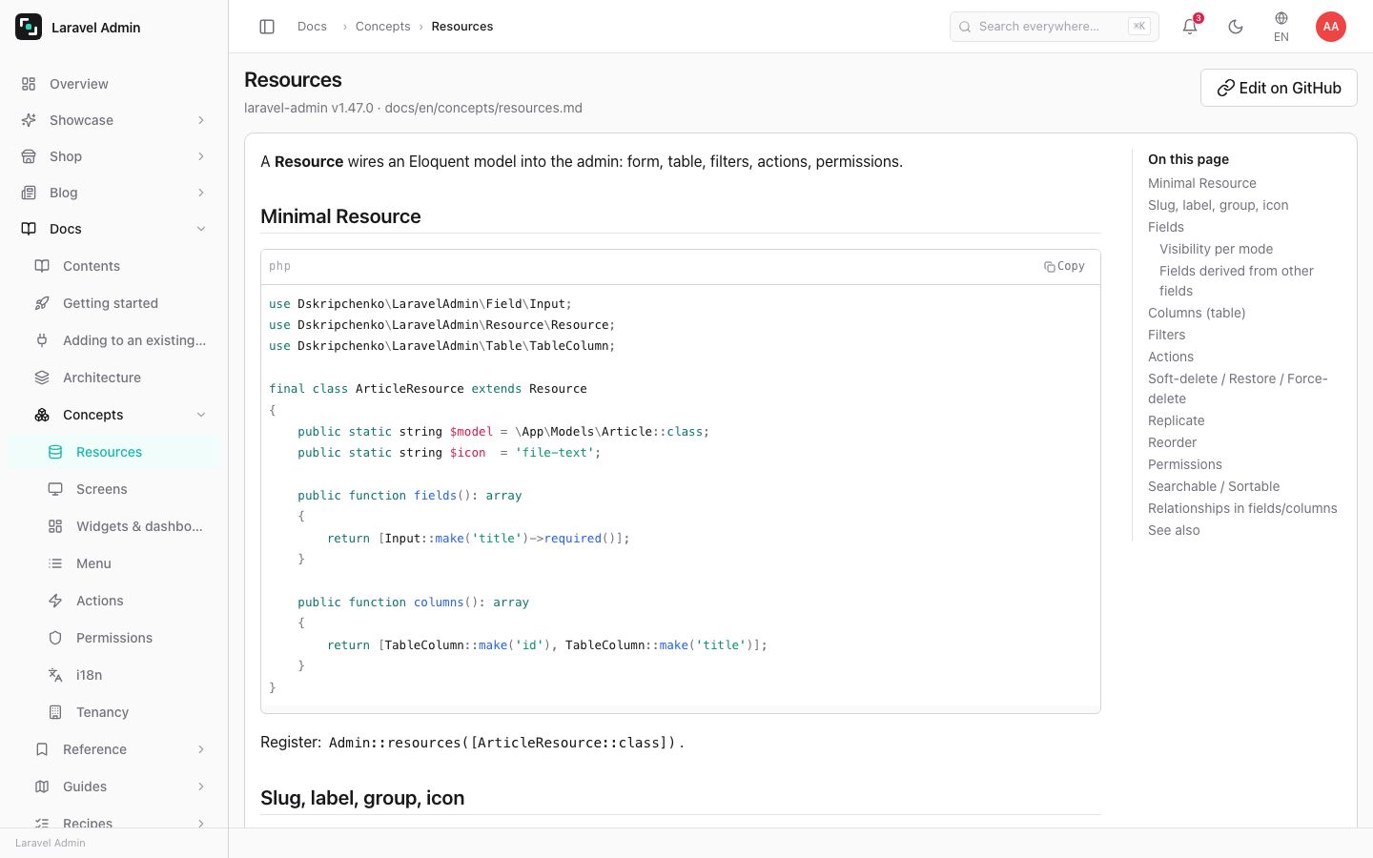Click the Concepts breadcrumb link

(382, 27)
